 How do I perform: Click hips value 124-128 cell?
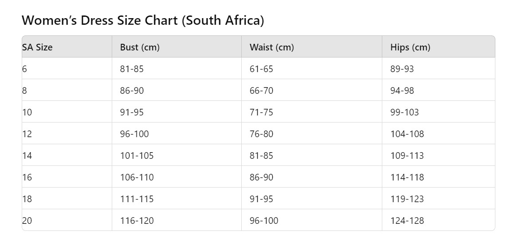point(407,221)
